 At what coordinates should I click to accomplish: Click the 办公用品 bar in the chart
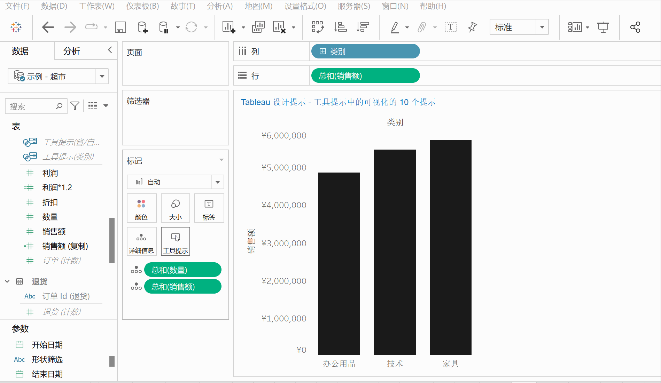[339, 264]
